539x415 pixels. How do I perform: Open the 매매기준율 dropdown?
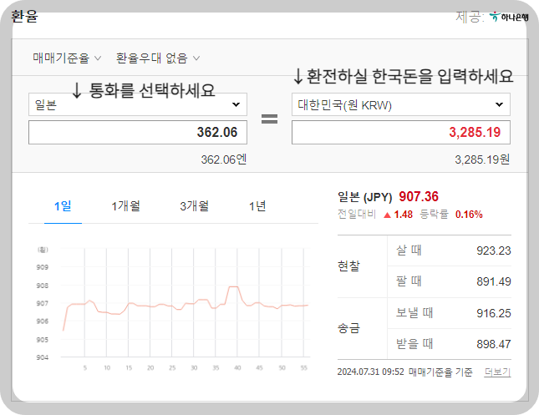[x=67, y=58]
